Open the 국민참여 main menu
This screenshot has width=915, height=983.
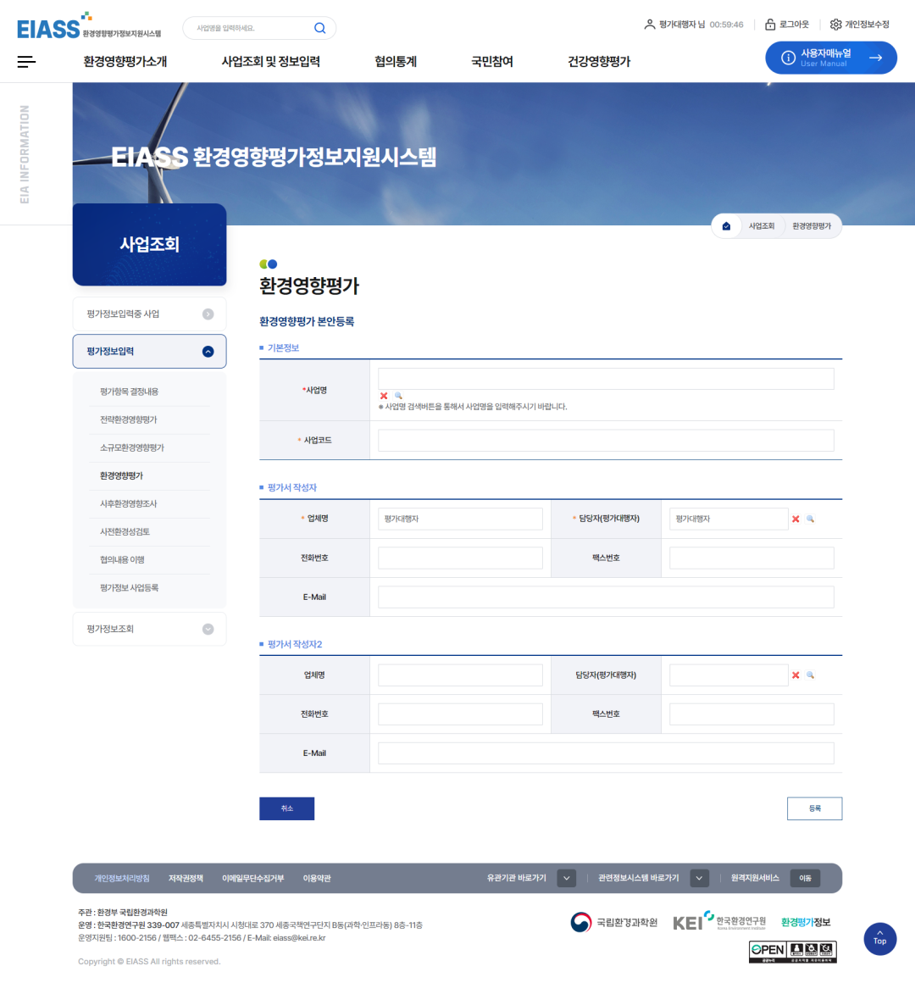[x=492, y=62]
